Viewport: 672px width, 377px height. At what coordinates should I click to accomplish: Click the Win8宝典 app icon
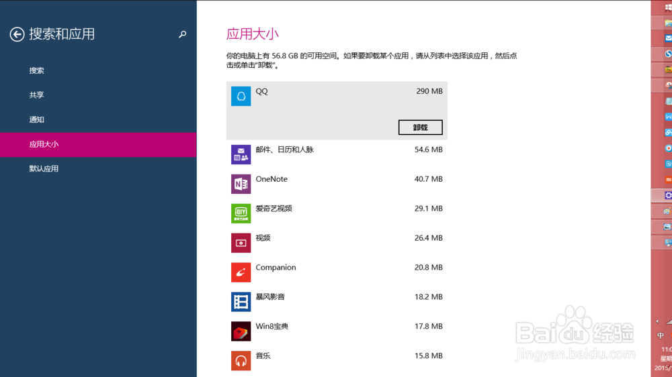tap(241, 331)
